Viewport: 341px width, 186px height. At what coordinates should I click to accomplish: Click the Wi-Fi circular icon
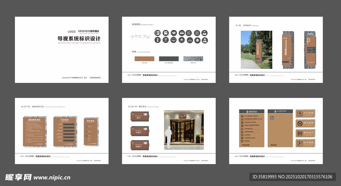coord(166,40)
